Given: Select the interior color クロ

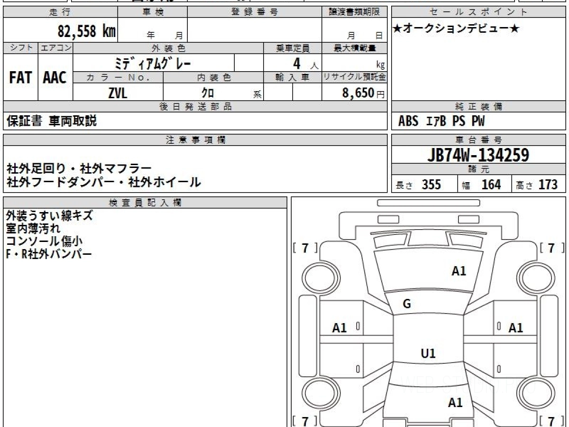Looking at the screenshot, I should (208, 93).
